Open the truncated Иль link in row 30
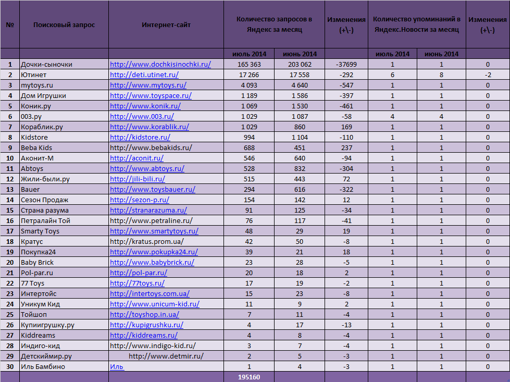The height and width of the screenshot is (382, 510). [117, 367]
